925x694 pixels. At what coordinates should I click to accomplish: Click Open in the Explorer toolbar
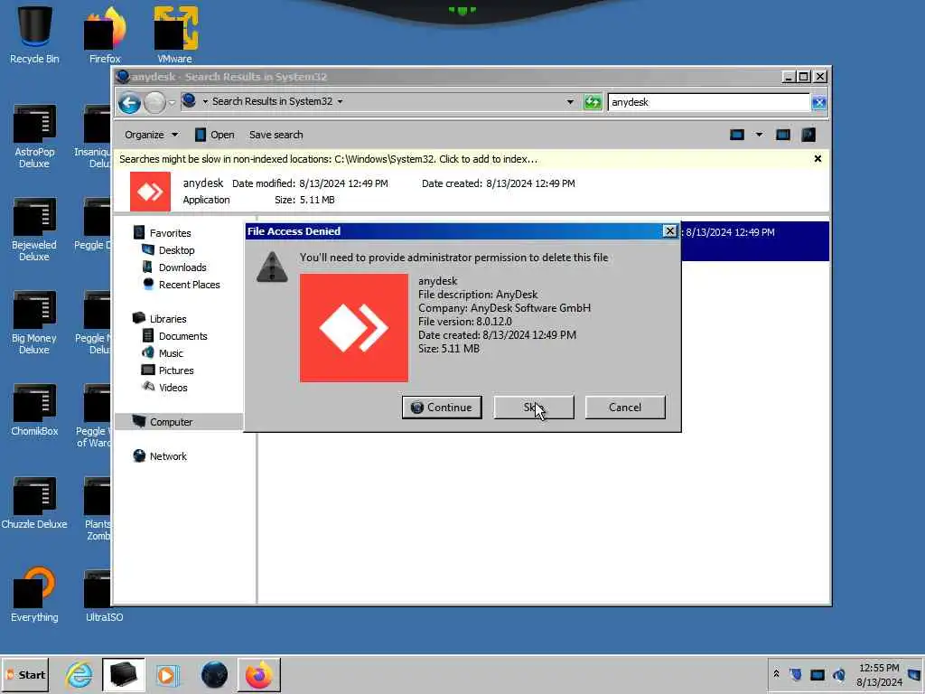point(215,135)
